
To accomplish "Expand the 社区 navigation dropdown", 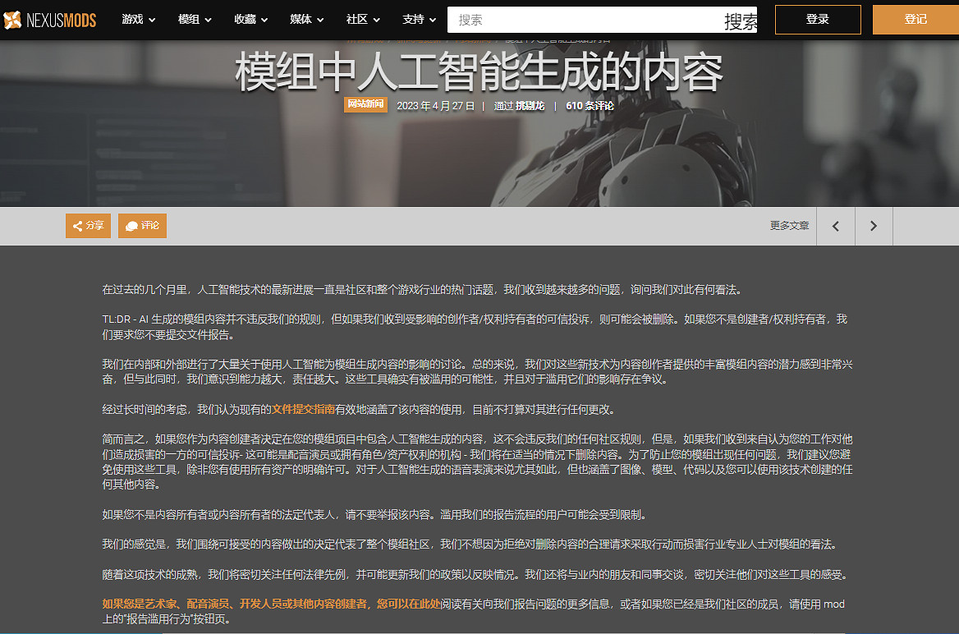I will [x=362, y=19].
